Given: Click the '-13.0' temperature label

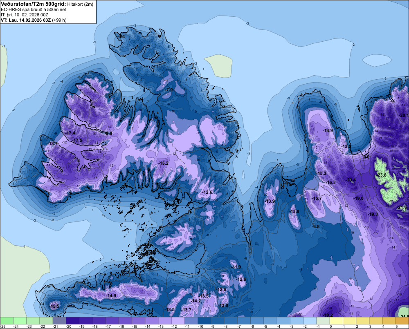Looking at the screenshot, I should pyautogui.click(x=223, y=305).
